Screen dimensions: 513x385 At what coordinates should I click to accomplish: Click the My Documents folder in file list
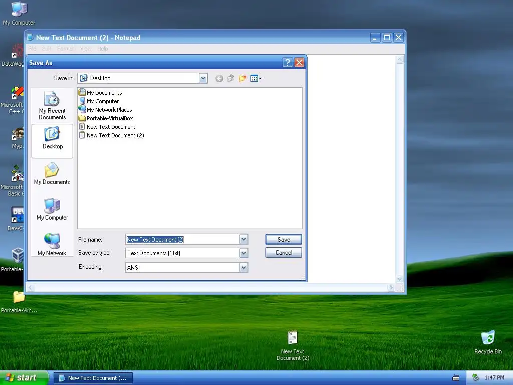click(100, 93)
